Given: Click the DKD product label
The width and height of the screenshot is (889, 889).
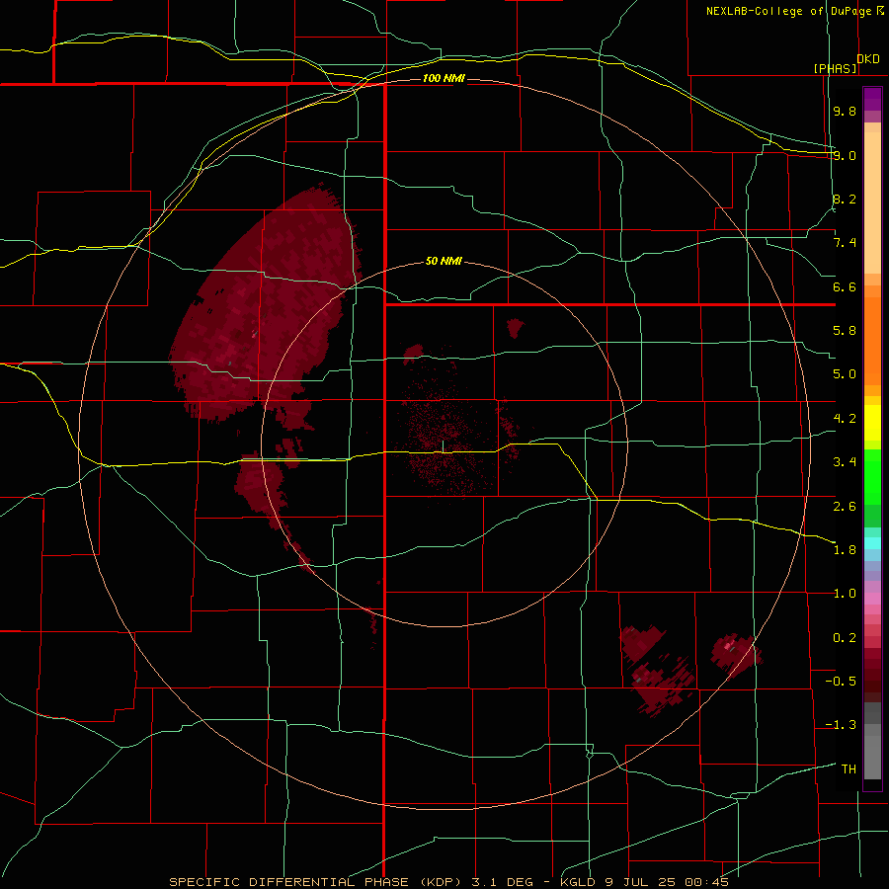Looking at the screenshot, I should click(x=868, y=59).
